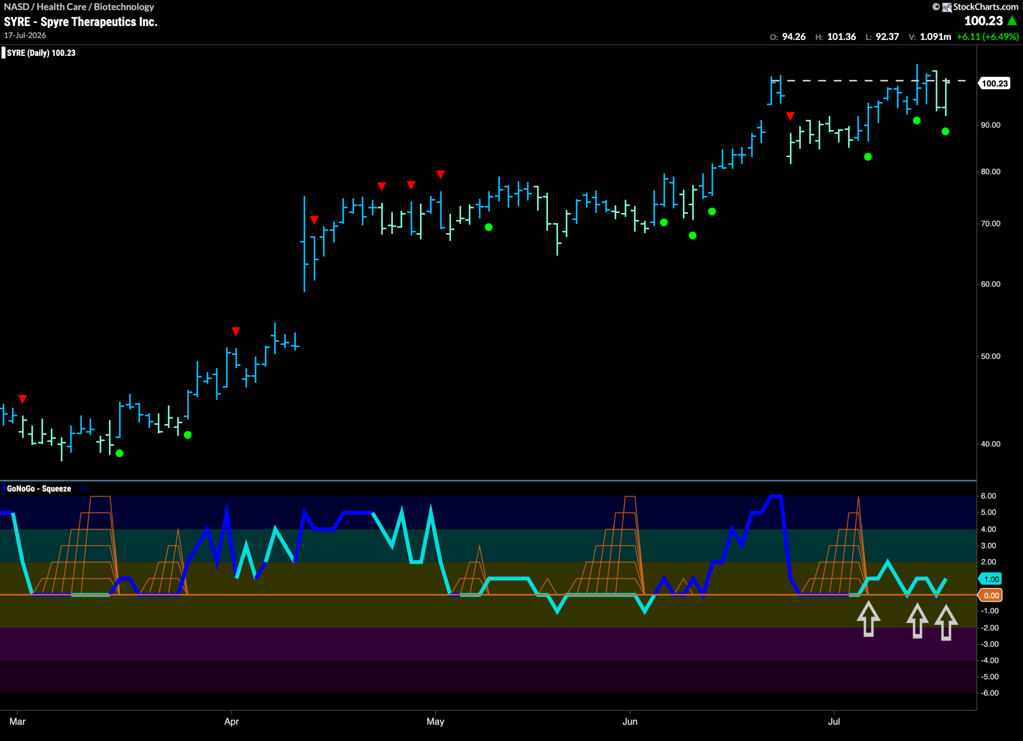1023x741 pixels.
Task: Select the mid-April red triangle near 70
Action: [x=314, y=220]
